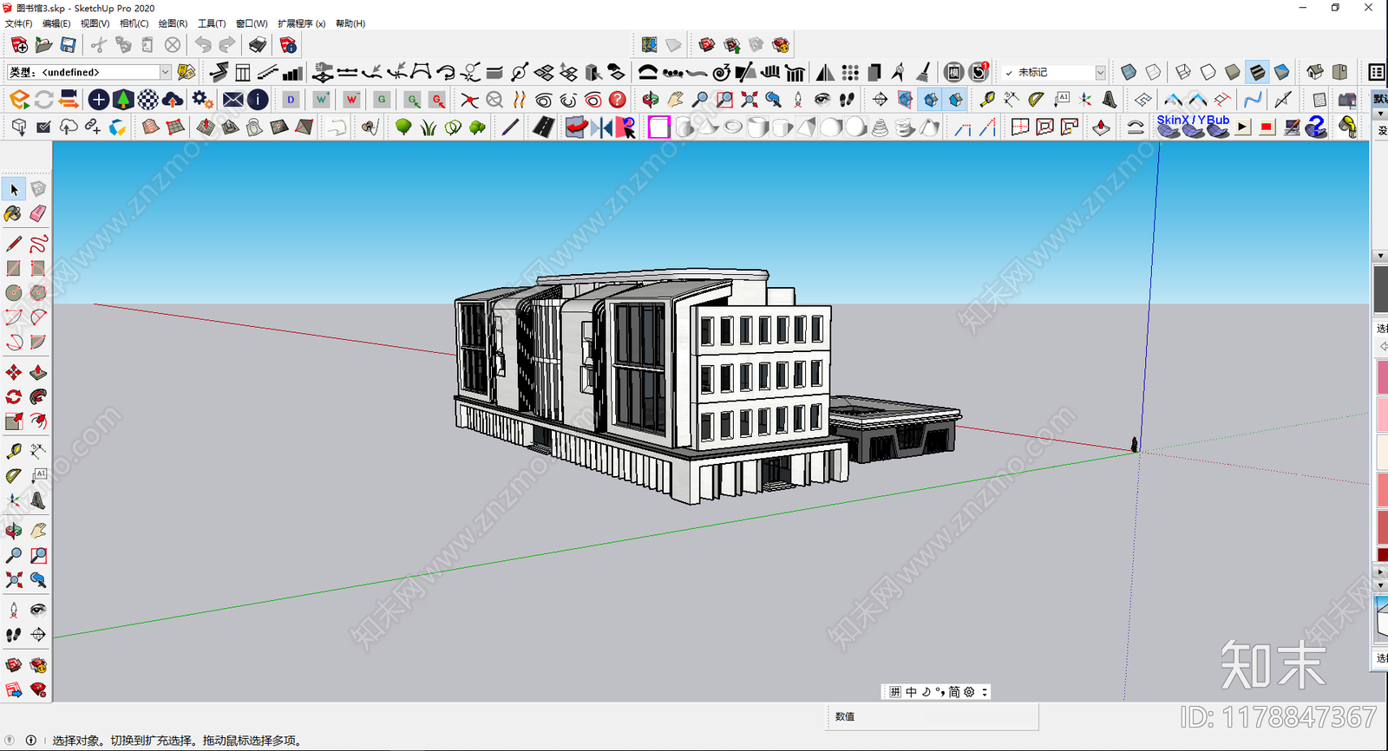Click the Model Info icon

point(288,45)
